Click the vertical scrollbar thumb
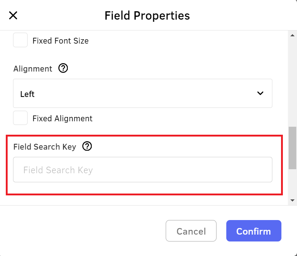This screenshot has width=297, height=256. [x=292, y=148]
